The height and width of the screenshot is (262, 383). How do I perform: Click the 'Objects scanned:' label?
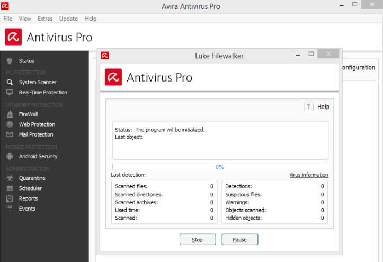246,210
